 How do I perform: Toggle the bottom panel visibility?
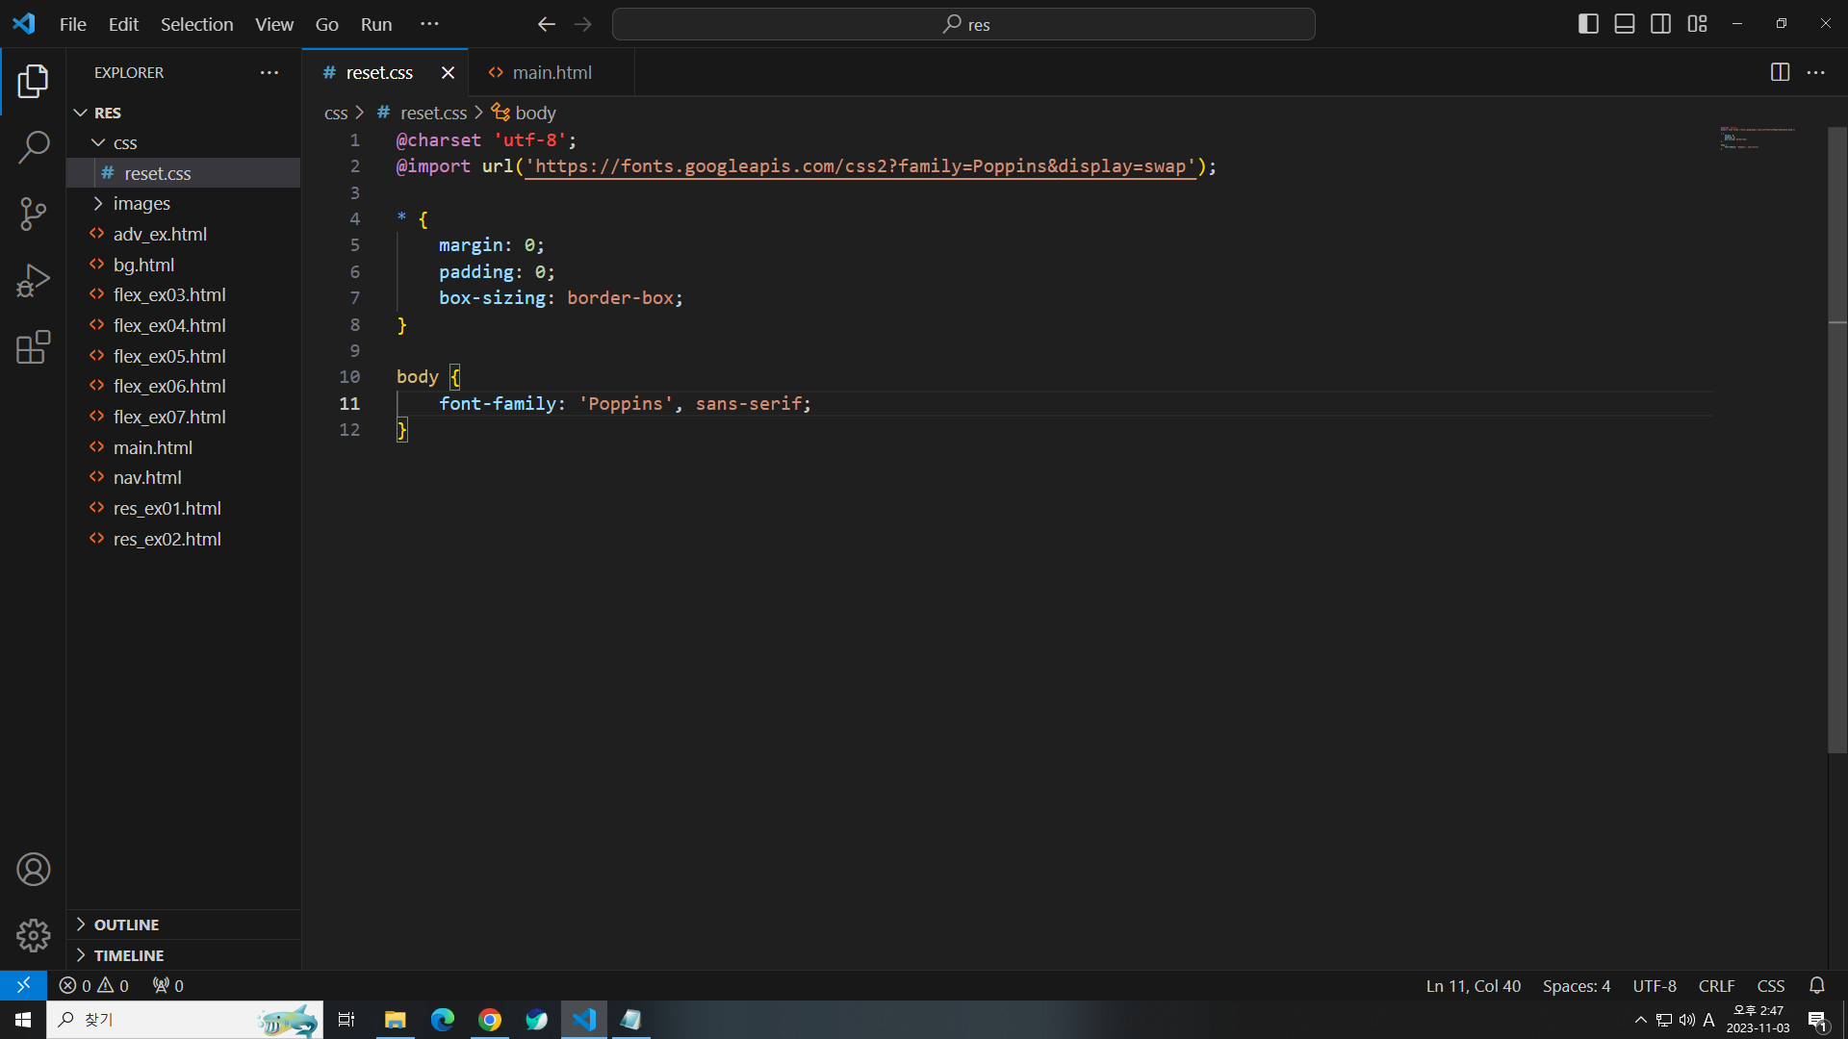(1625, 24)
